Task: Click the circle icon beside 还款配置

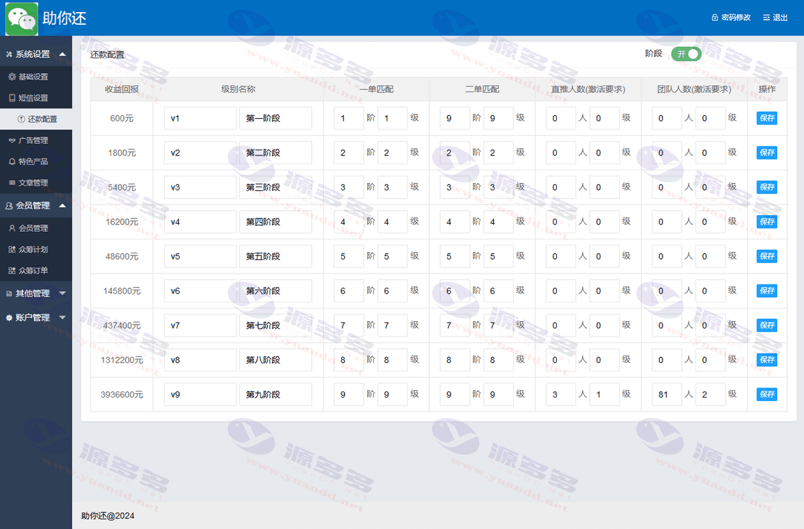Action: click(21, 119)
